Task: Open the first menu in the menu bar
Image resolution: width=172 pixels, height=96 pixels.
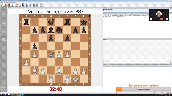Action: pyautogui.click(x=2, y=3)
